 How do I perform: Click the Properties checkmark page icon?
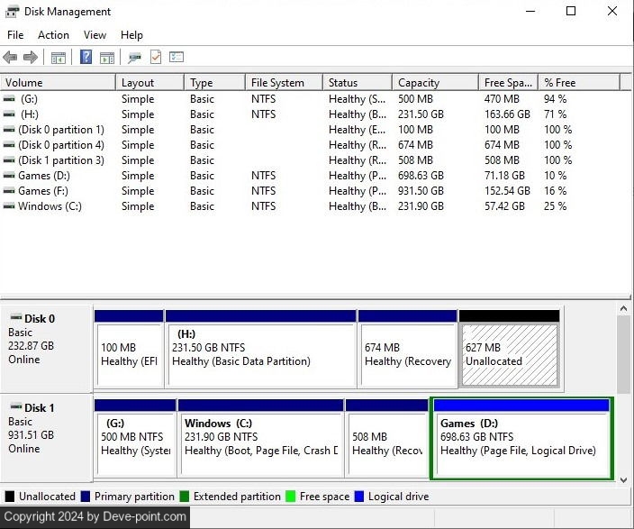click(156, 58)
